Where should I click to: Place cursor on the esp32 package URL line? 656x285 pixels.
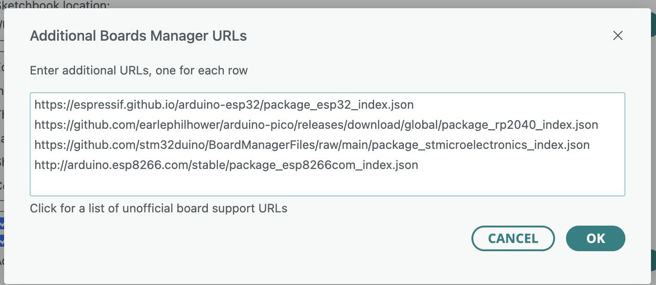tap(224, 105)
